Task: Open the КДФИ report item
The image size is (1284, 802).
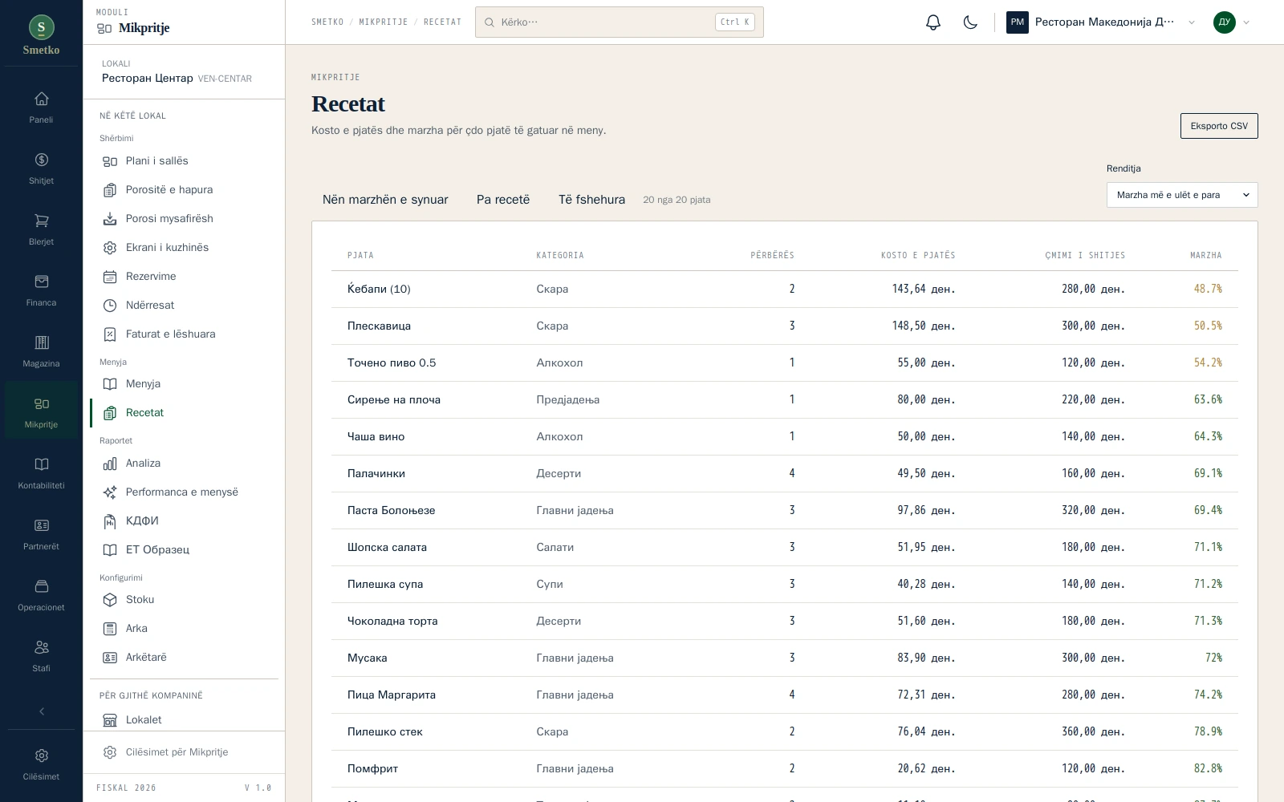Action: click(x=184, y=520)
